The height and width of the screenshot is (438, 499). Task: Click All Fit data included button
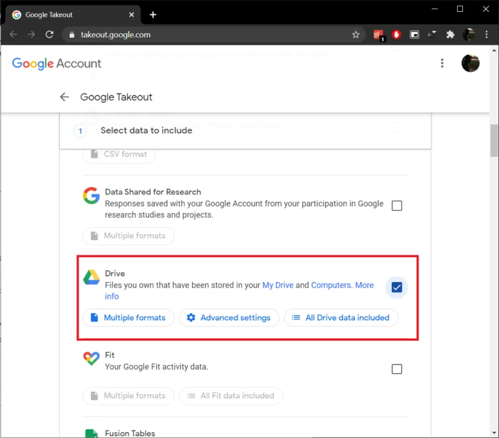231,396
